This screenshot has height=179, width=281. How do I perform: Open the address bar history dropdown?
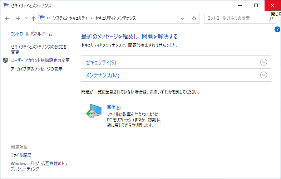click(183, 18)
